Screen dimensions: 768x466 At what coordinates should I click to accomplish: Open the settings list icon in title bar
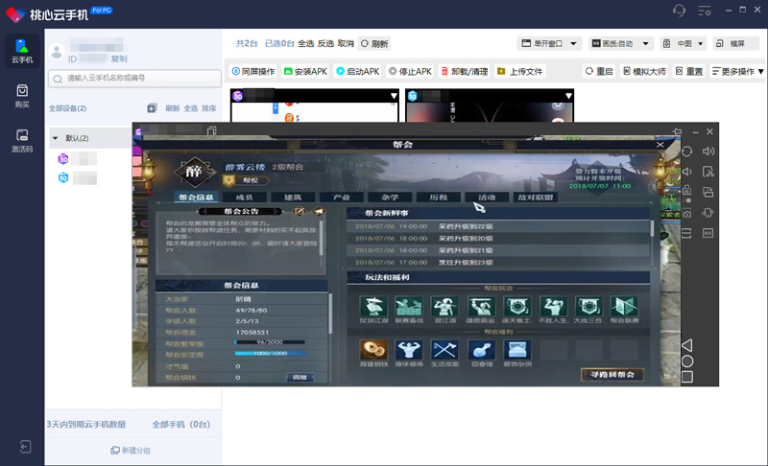pos(705,11)
